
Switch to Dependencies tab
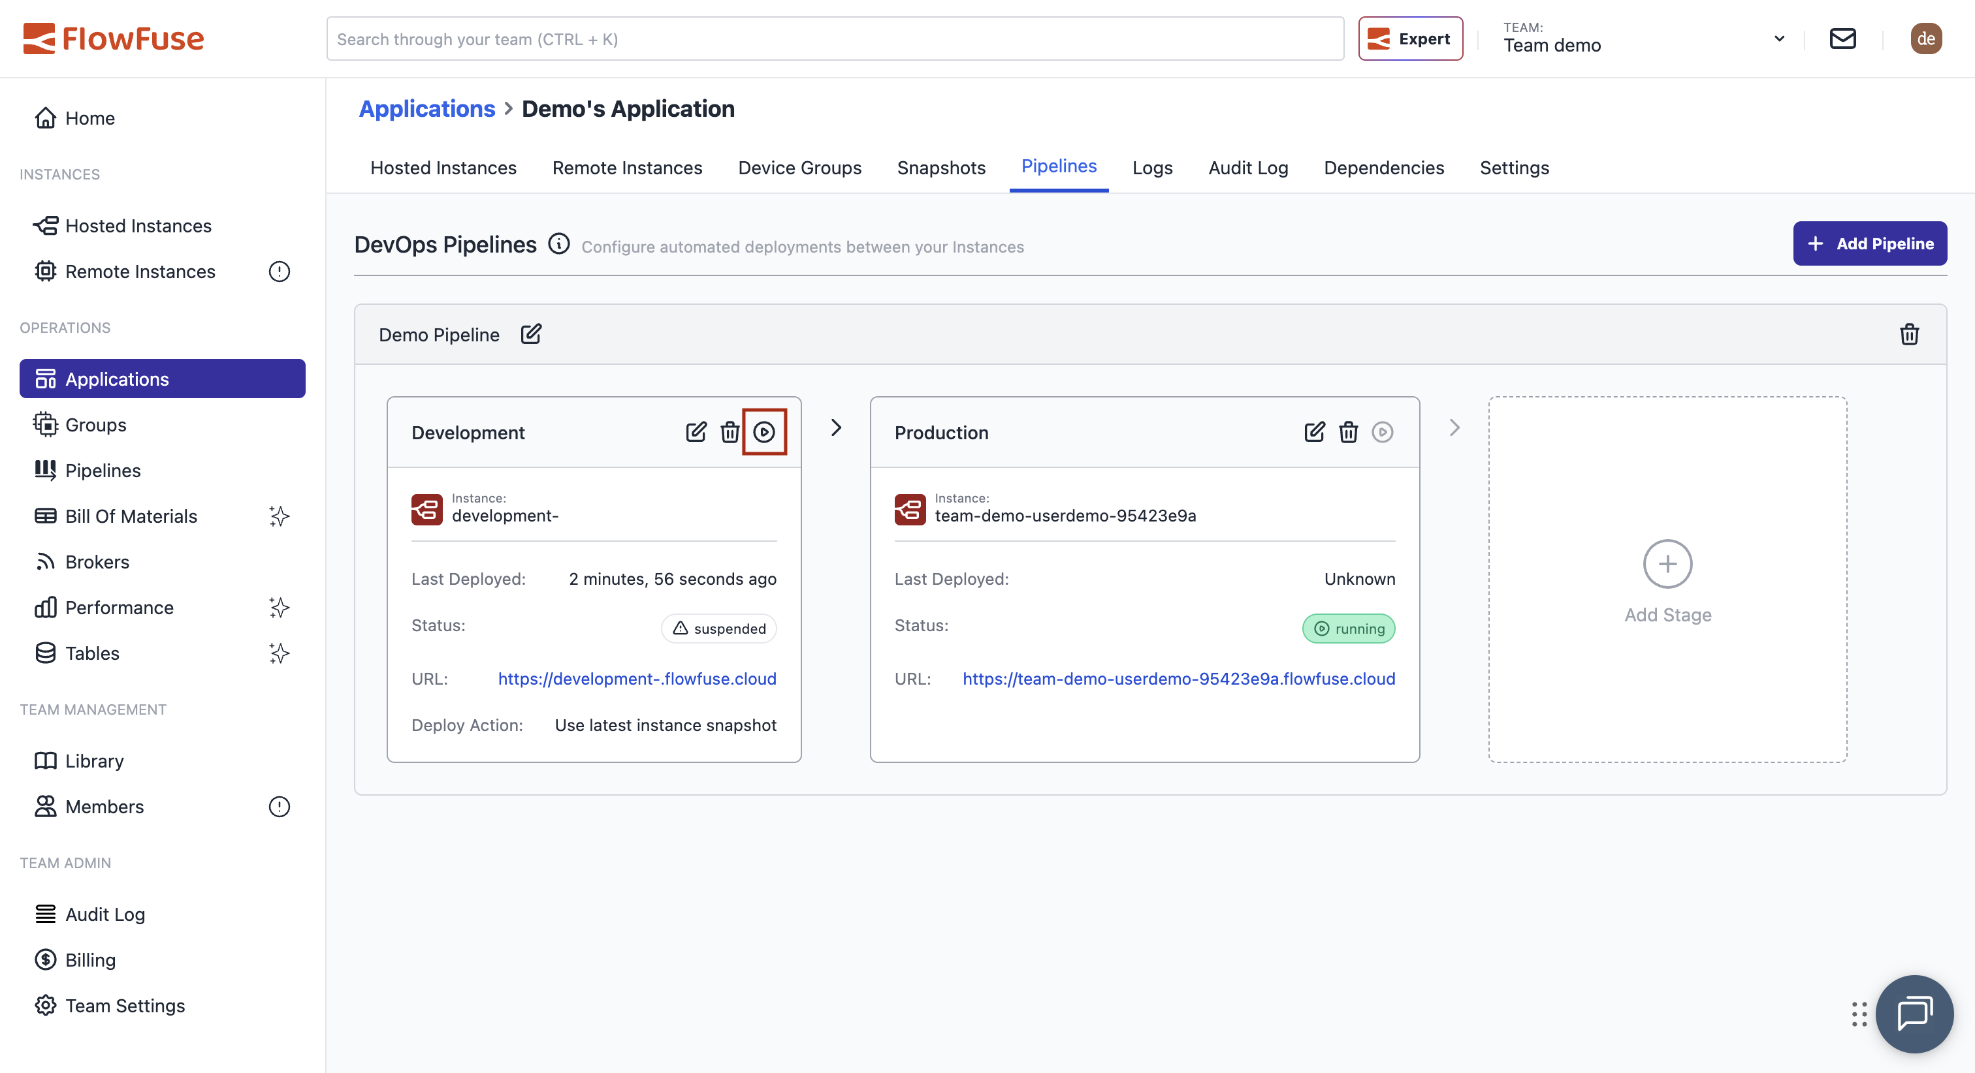pos(1384,168)
